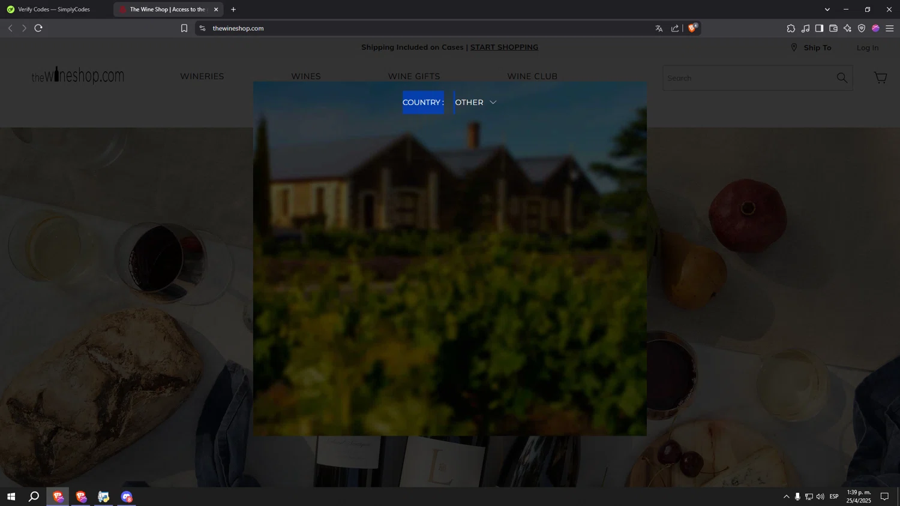Screen dimensions: 900x506
Task: Open the WINE CLUB menu
Action: point(532,76)
